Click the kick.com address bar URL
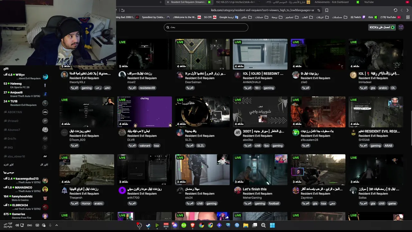 262,10
